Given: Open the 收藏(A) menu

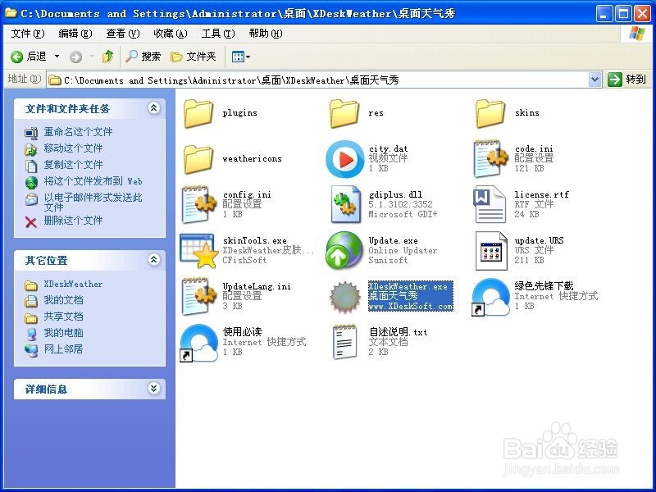Looking at the screenshot, I should pyautogui.click(x=171, y=34).
